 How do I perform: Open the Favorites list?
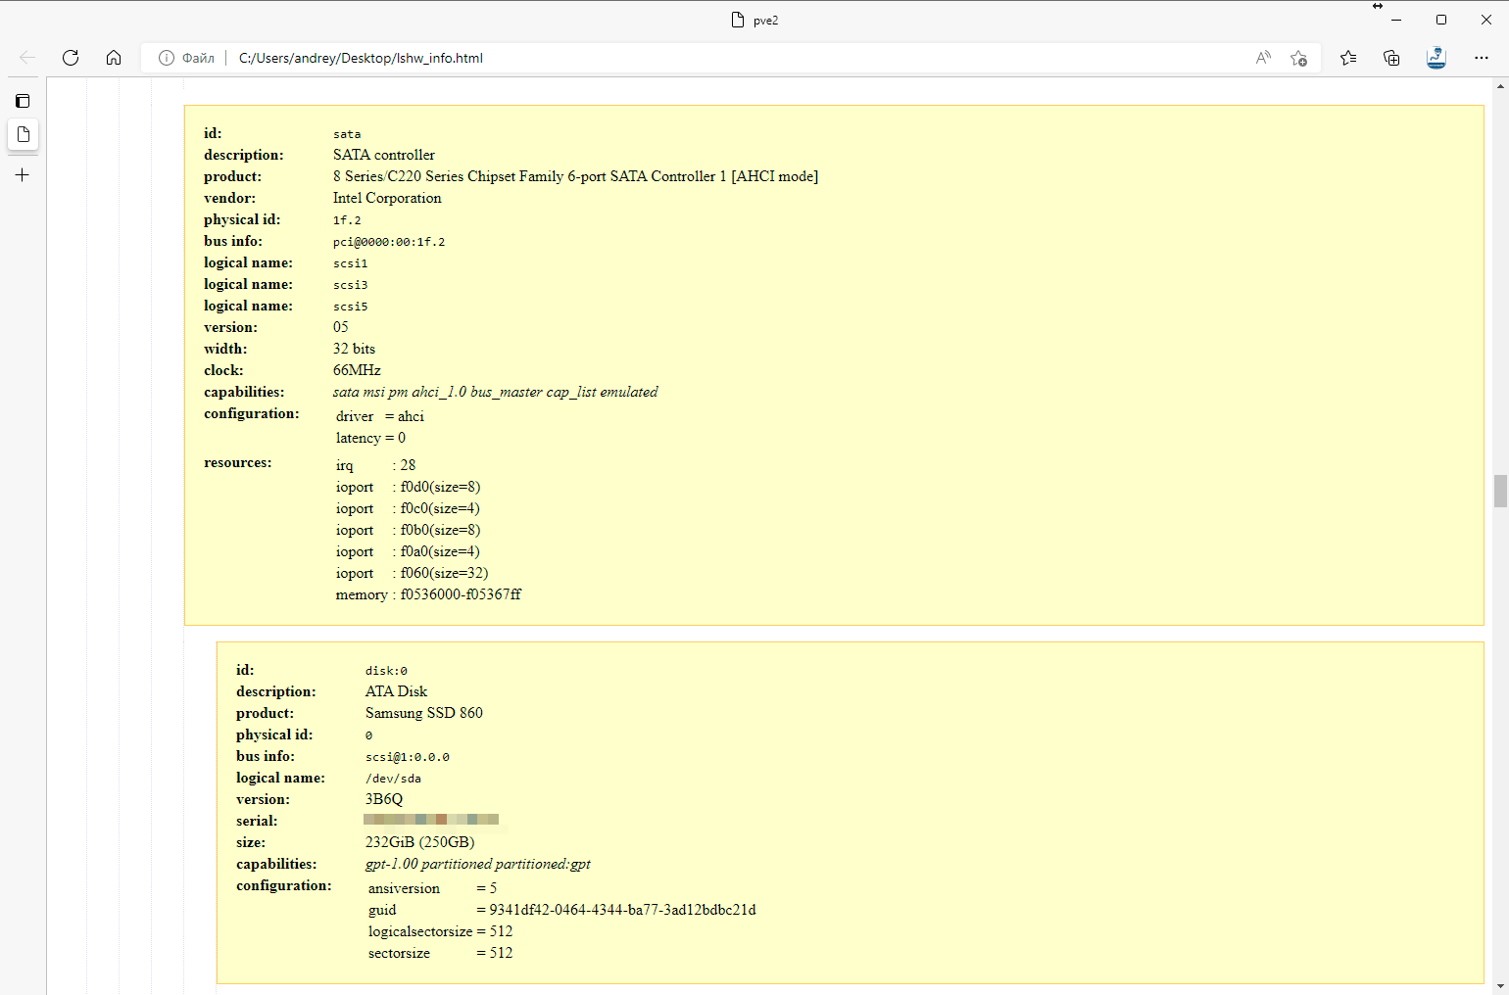click(1348, 58)
